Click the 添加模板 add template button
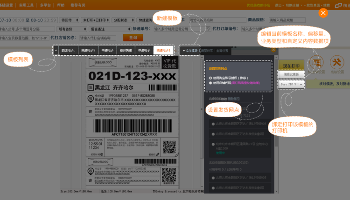Screen dimensions: 350x200 190,50
